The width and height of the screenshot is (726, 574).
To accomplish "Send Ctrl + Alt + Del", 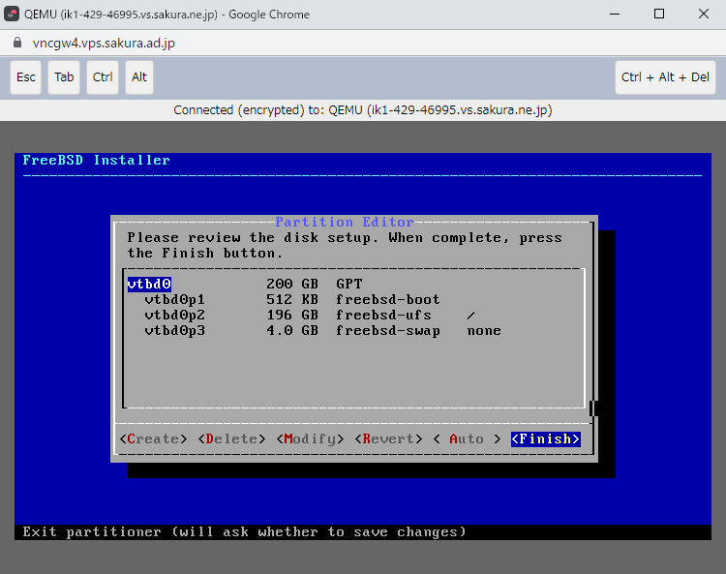I will pyautogui.click(x=665, y=77).
